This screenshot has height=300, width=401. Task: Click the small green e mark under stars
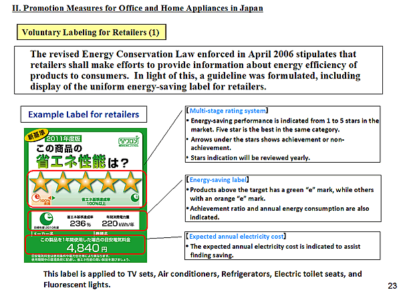pyautogui.click(x=135, y=197)
